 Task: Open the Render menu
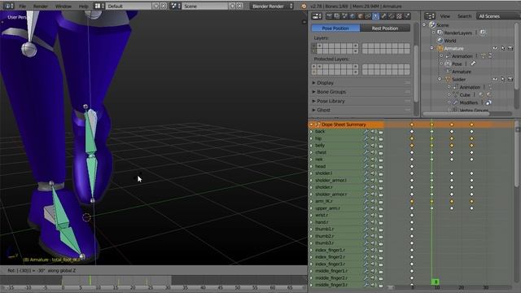(x=41, y=6)
